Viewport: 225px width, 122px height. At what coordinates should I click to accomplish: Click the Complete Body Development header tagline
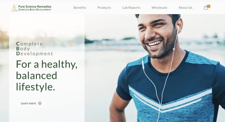click(35, 10)
